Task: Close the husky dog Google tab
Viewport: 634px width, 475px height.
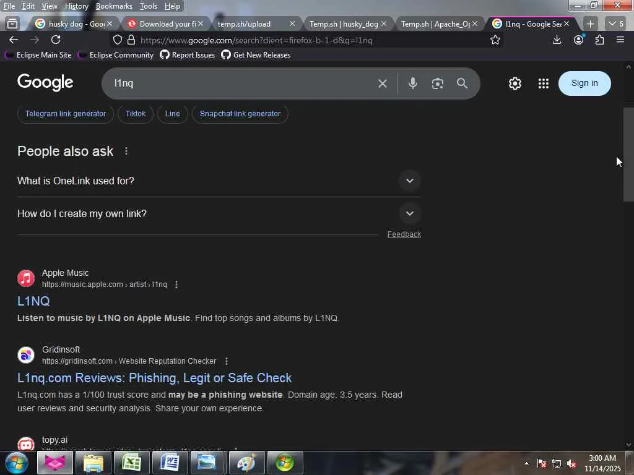Action: pos(110,24)
